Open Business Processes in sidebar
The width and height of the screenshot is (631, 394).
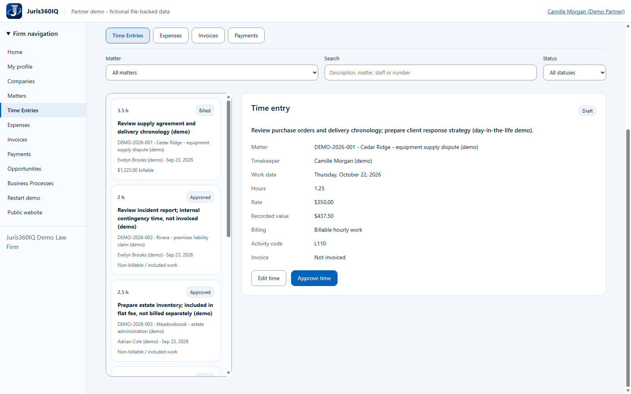43,183
